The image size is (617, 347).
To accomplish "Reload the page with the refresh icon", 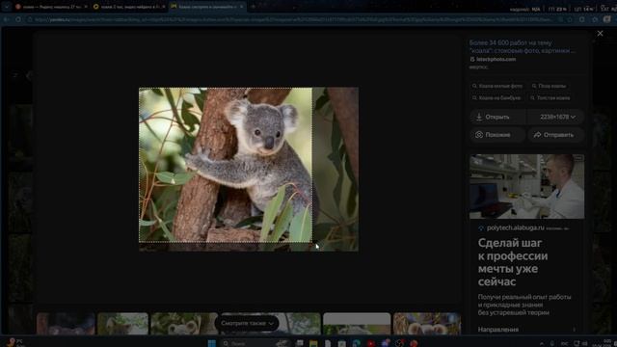I will (x=18, y=19).
